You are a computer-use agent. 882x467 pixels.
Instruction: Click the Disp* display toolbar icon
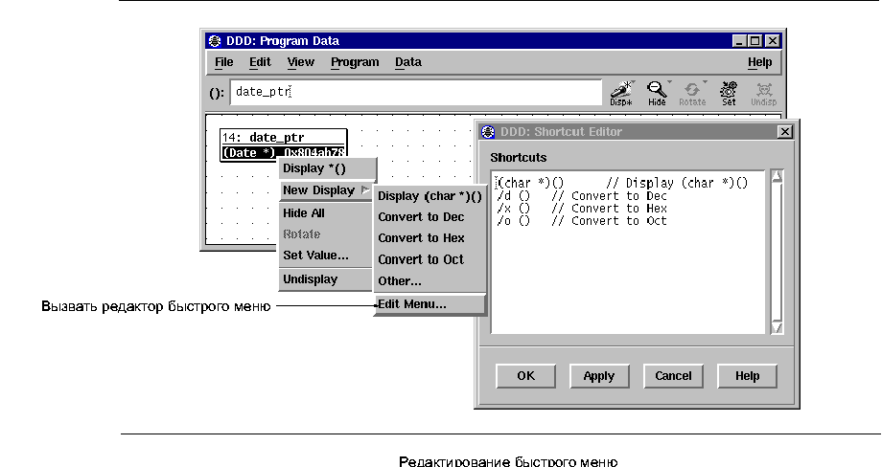[621, 93]
